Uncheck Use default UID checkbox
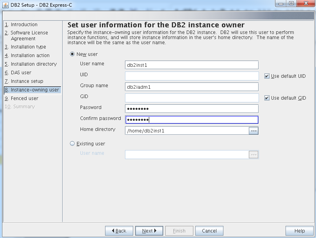Screen dimensions: 316x238 267,76
